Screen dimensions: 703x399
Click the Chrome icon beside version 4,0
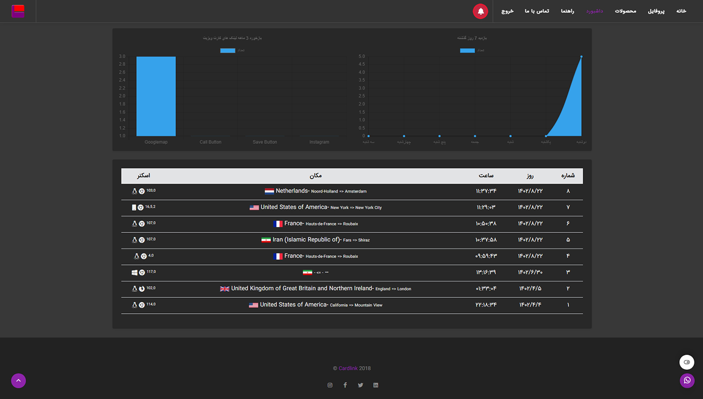[x=144, y=256]
